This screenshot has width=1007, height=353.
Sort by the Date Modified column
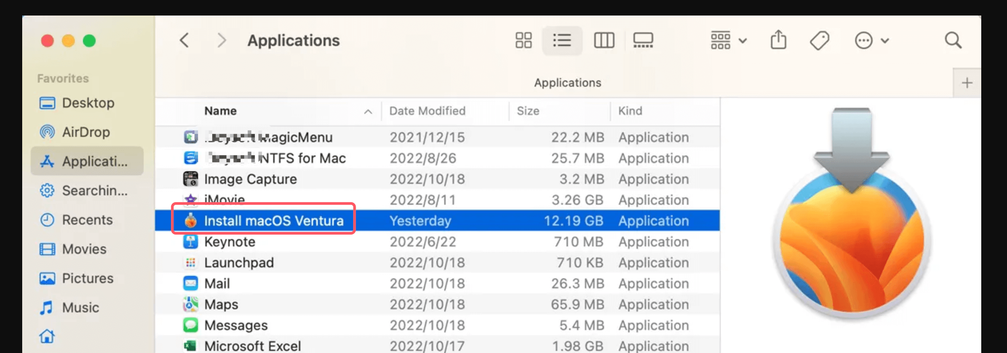pyautogui.click(x=427, y=111)
